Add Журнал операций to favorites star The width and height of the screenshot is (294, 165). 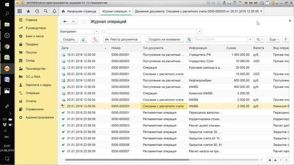(84, 22)
